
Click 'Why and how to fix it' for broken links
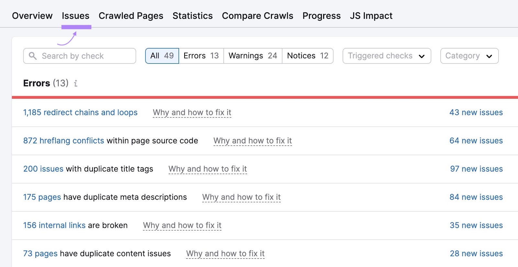point(182,225)
